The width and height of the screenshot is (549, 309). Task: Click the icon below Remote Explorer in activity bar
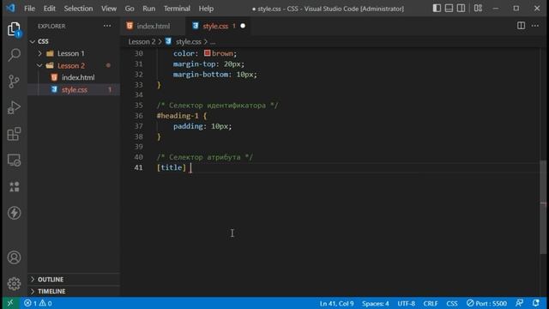[x=14, y=186]
